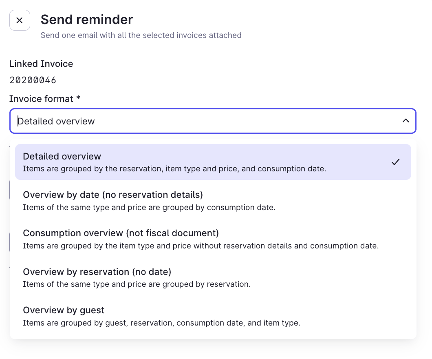432x359 pixels.
Task: Click the linked invoice number 20200046
Action: 33,80
